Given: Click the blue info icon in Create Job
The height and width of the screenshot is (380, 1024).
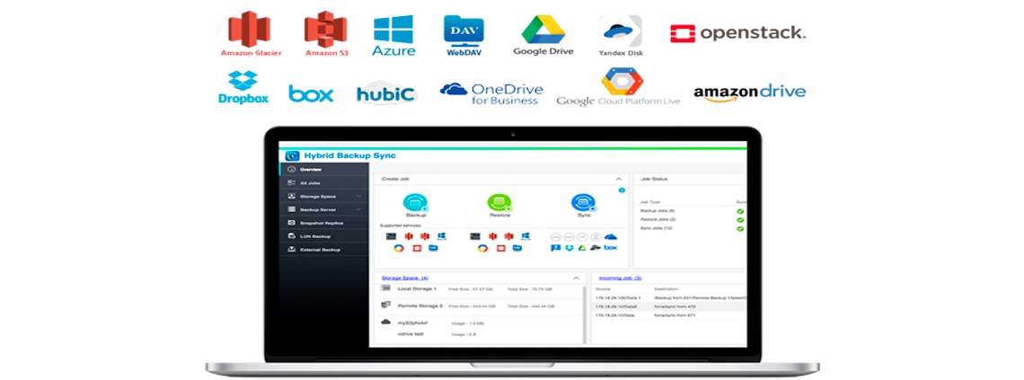Looking at the screenshot, I should pyautogui.click(x=621, y=190).
